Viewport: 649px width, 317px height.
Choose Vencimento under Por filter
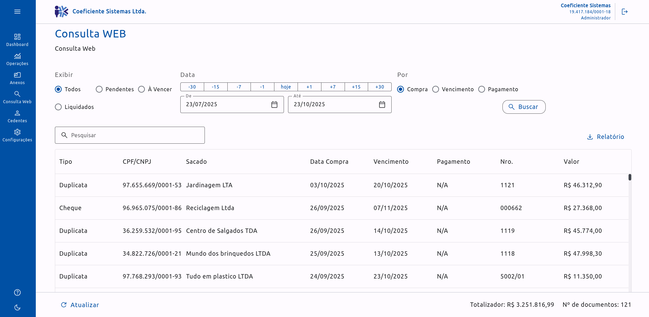click(436, 89)
